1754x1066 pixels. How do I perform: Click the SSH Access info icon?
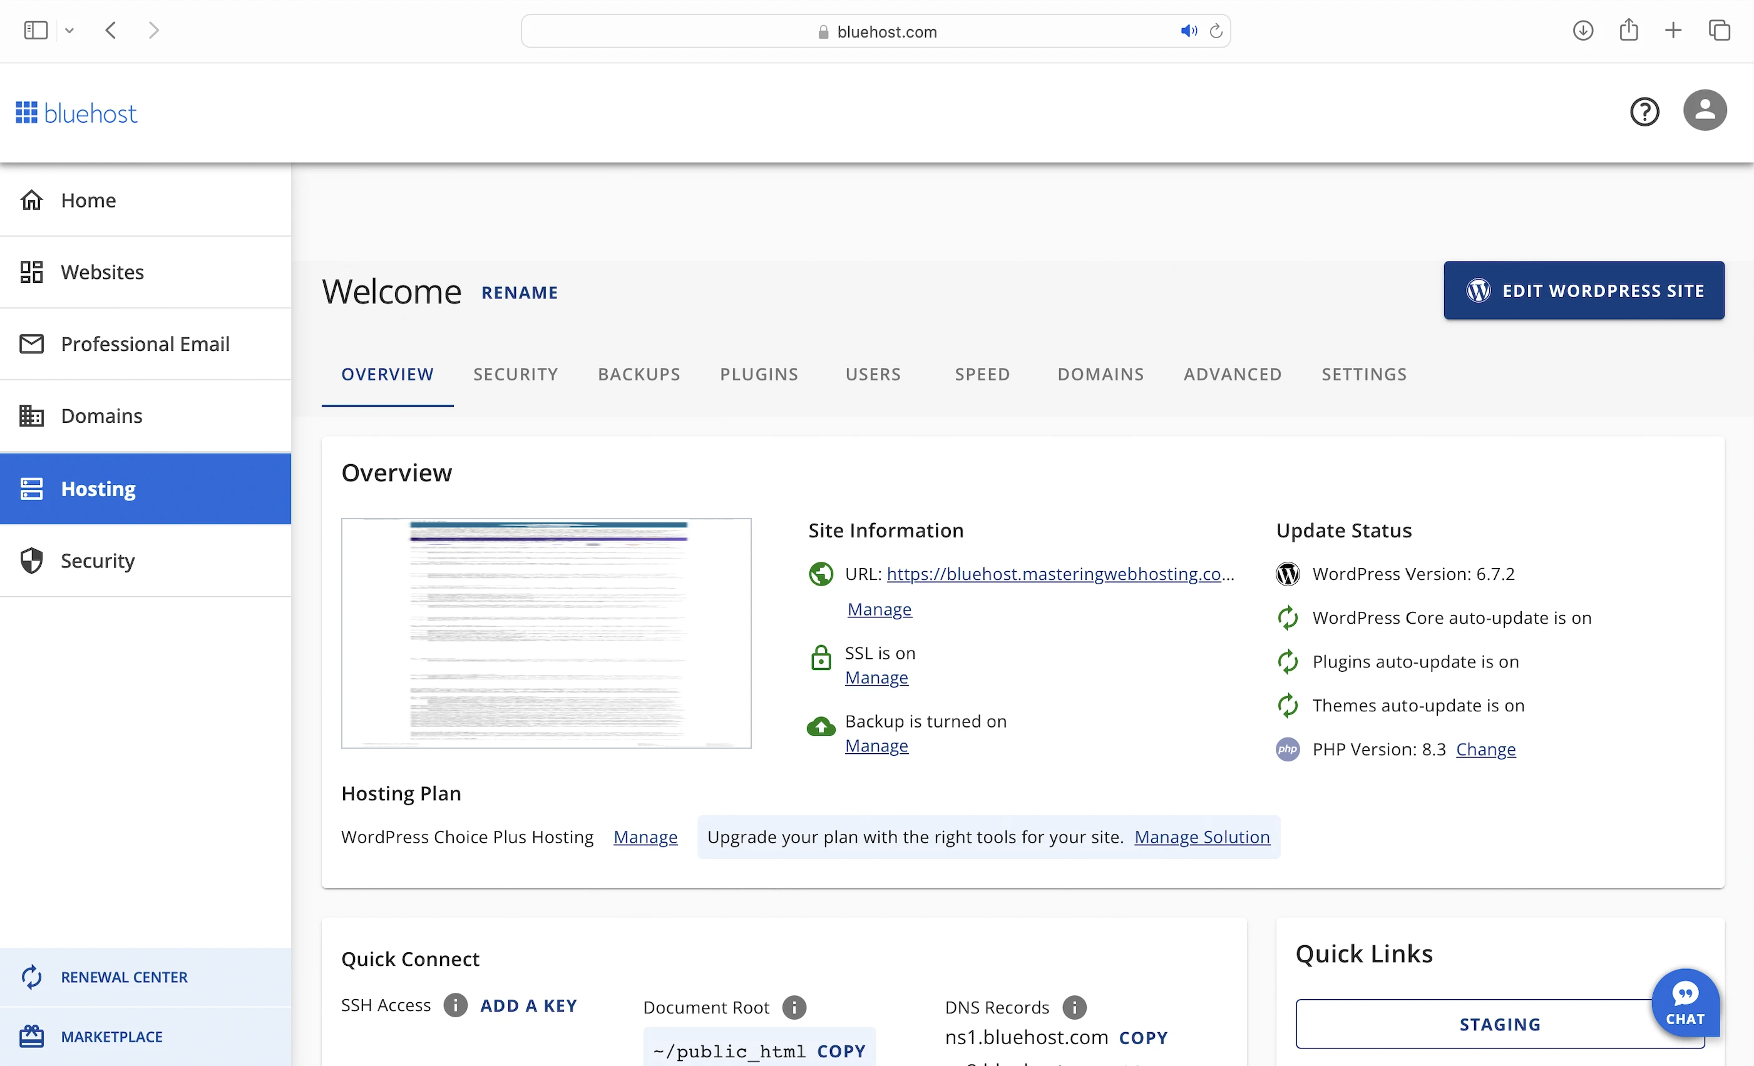(x=456, y=1005)
